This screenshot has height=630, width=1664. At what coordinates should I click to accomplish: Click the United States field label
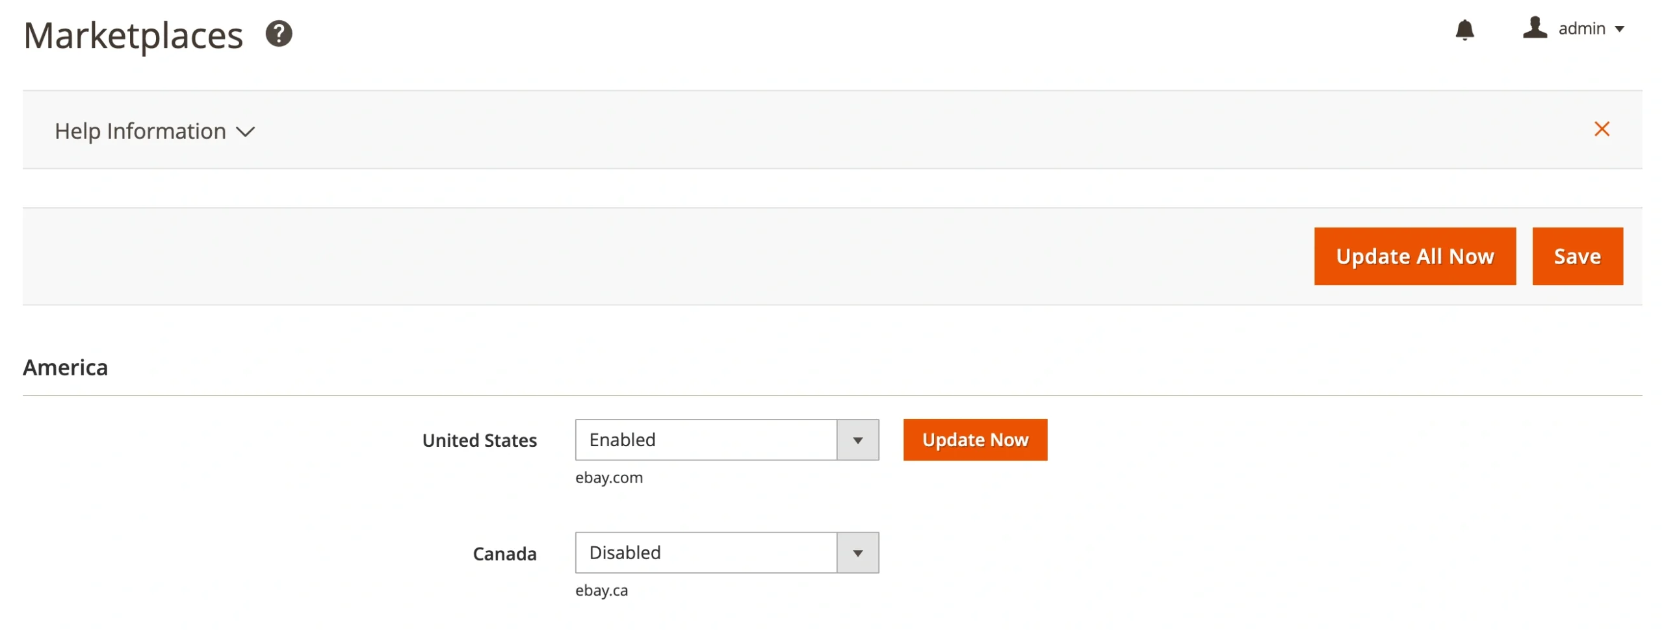479,441
